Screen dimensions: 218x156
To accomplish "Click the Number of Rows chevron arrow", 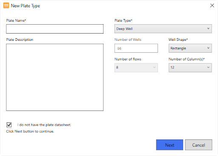I will (x=154, y=68).
